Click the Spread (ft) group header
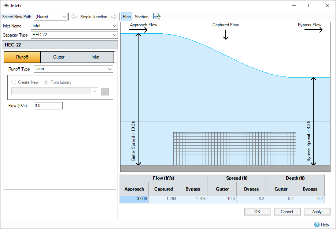Viewport: 336px width, 229px height. pos(237,178)
